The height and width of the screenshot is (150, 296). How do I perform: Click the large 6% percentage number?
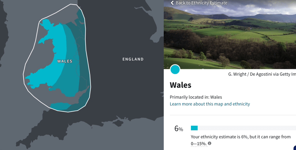179,129
